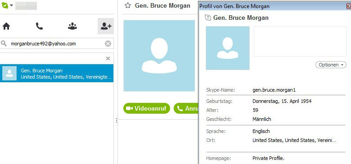The width and height of the screenshot is (351, 164).
Task: Click the avatar in the Gen. Bruce Morgan result row
Action: click(x=9, y=73)
